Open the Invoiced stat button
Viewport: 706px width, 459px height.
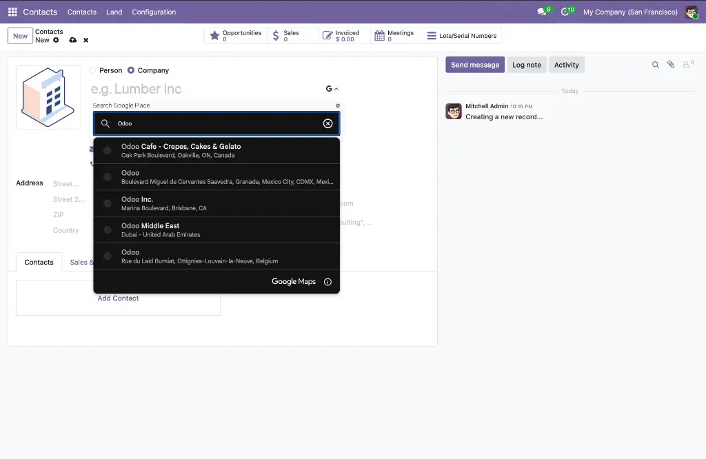(345, 36)
